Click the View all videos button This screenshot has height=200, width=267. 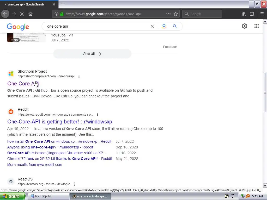tap(92, 54)
